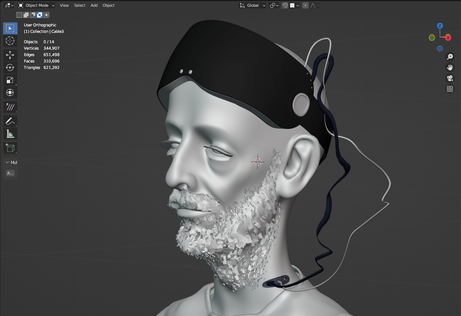Select the Annotate pencil tool

pos(10,121)
